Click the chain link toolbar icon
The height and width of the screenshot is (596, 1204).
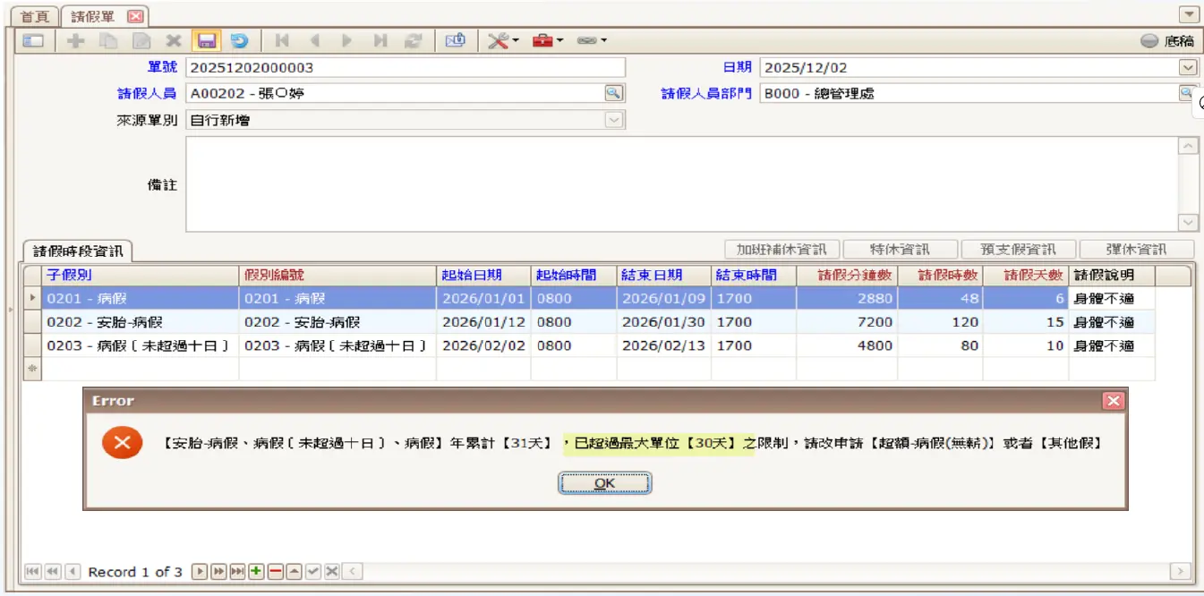tap(591, 40)
